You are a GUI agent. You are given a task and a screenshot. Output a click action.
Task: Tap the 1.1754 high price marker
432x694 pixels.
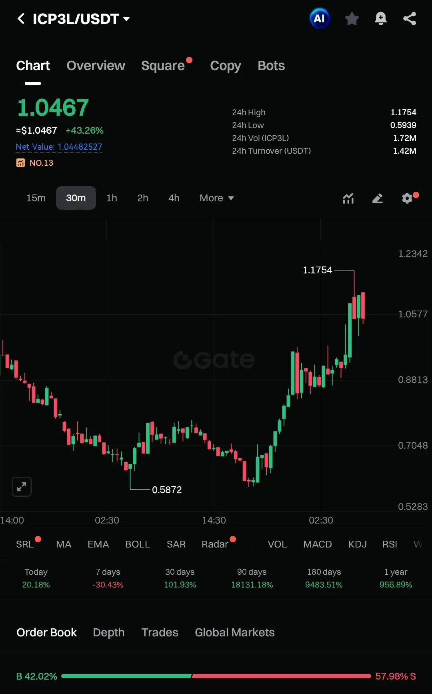click(x=318, y=270)
